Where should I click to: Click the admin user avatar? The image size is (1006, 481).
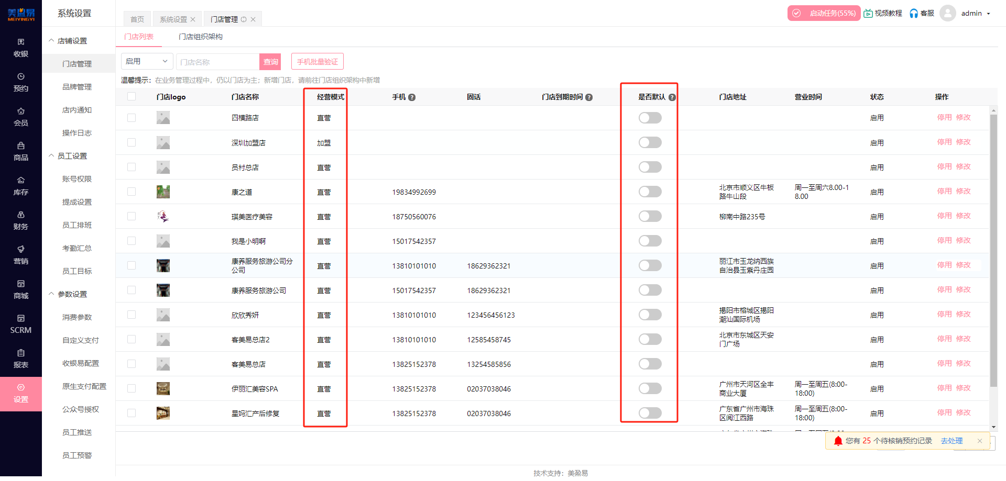coord(948,13)
